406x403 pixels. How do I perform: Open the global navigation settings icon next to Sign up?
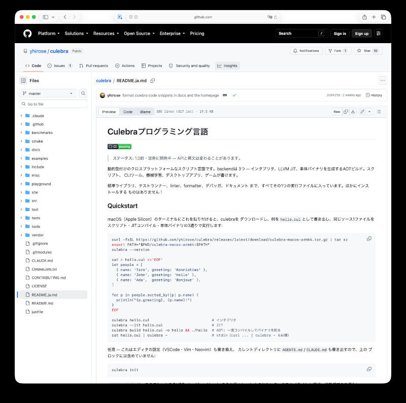coord(378,33)
